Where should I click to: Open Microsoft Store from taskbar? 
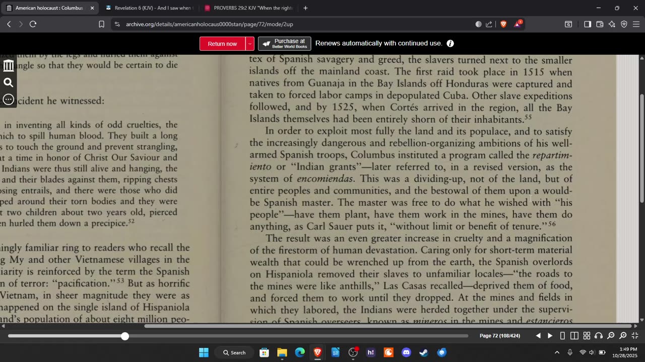[x=264, y=352]
